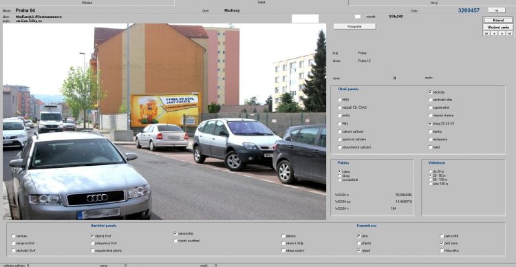Uncheck the ulice checkbox
The image size is (516, 267).
tap(358, 236)
